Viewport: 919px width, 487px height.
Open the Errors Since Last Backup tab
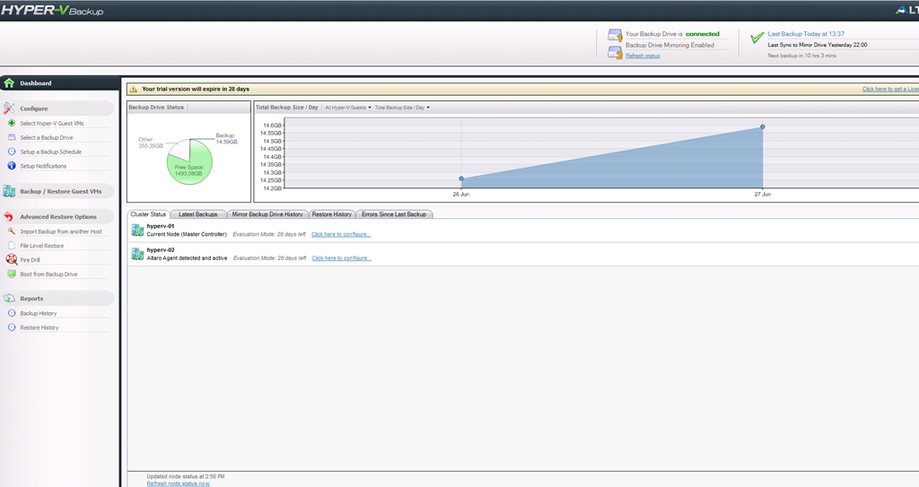click(394, 214)
